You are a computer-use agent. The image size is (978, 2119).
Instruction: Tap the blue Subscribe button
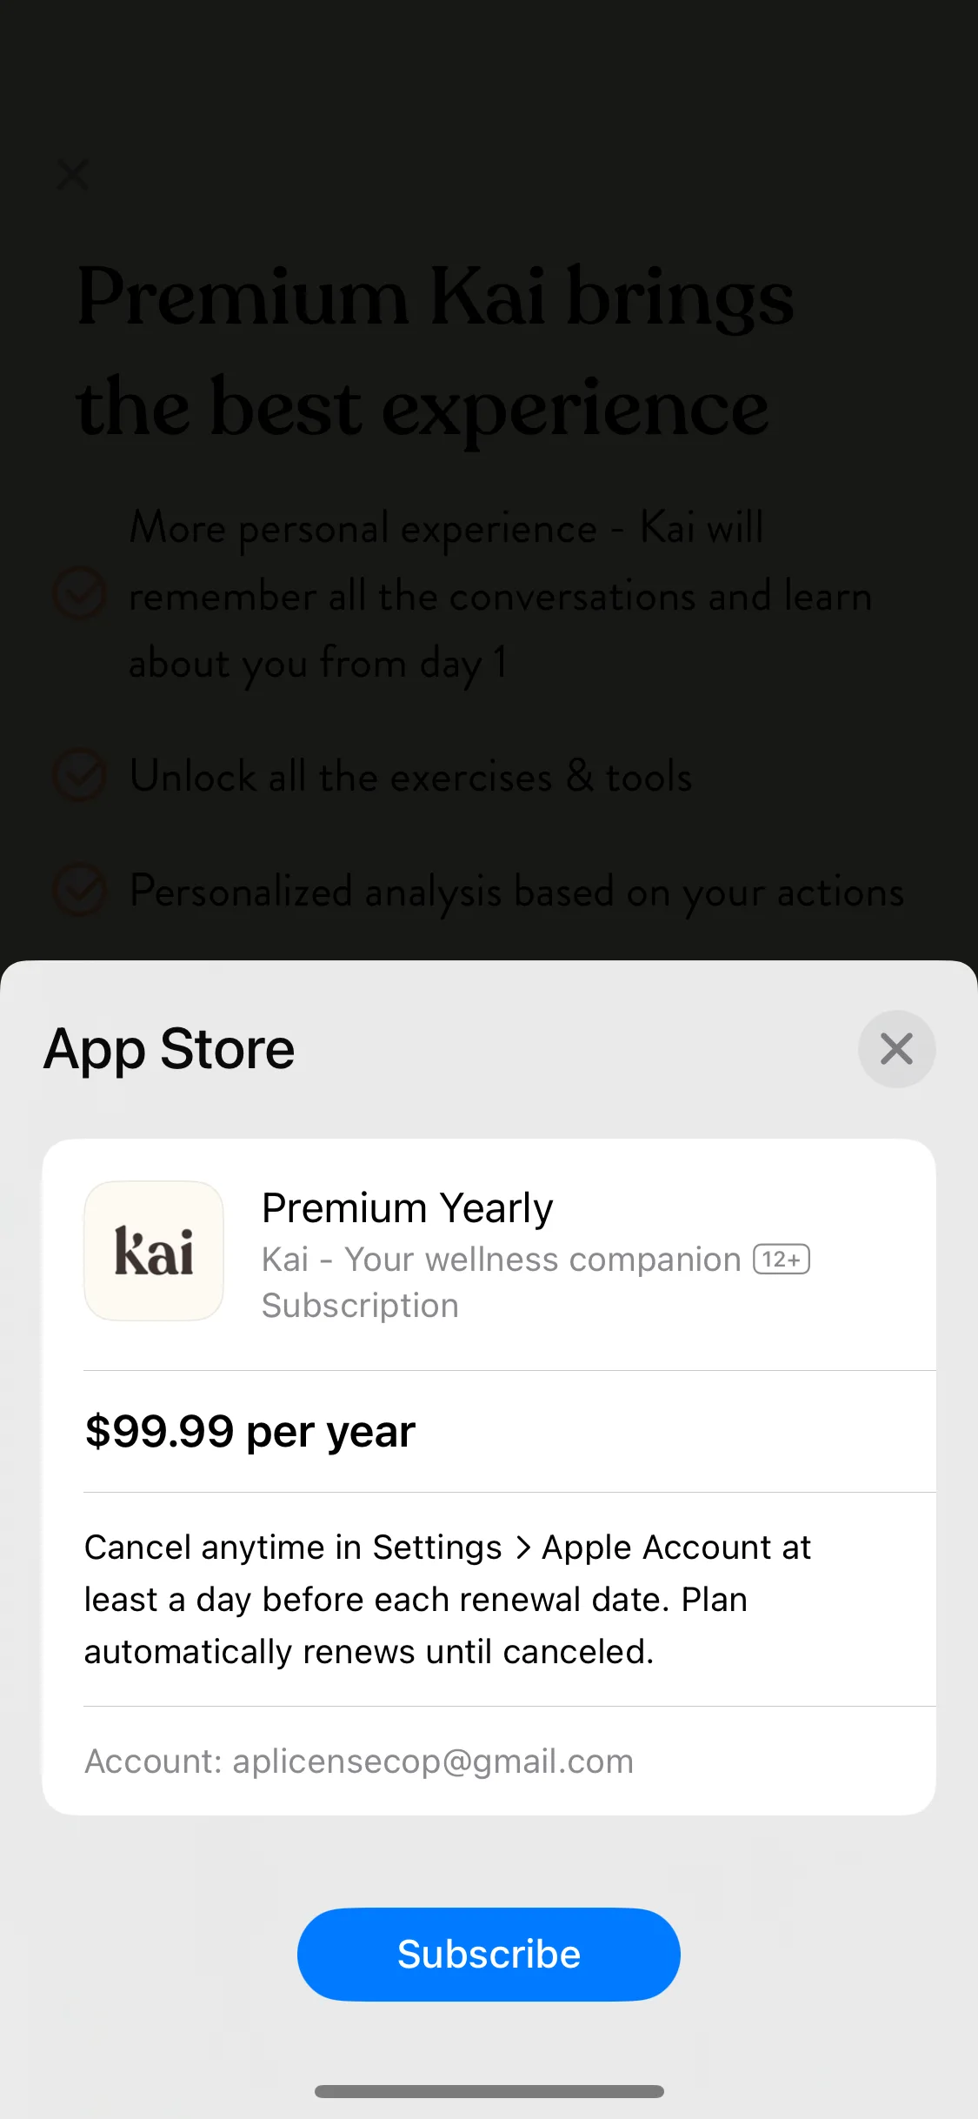pos(489,1954)
